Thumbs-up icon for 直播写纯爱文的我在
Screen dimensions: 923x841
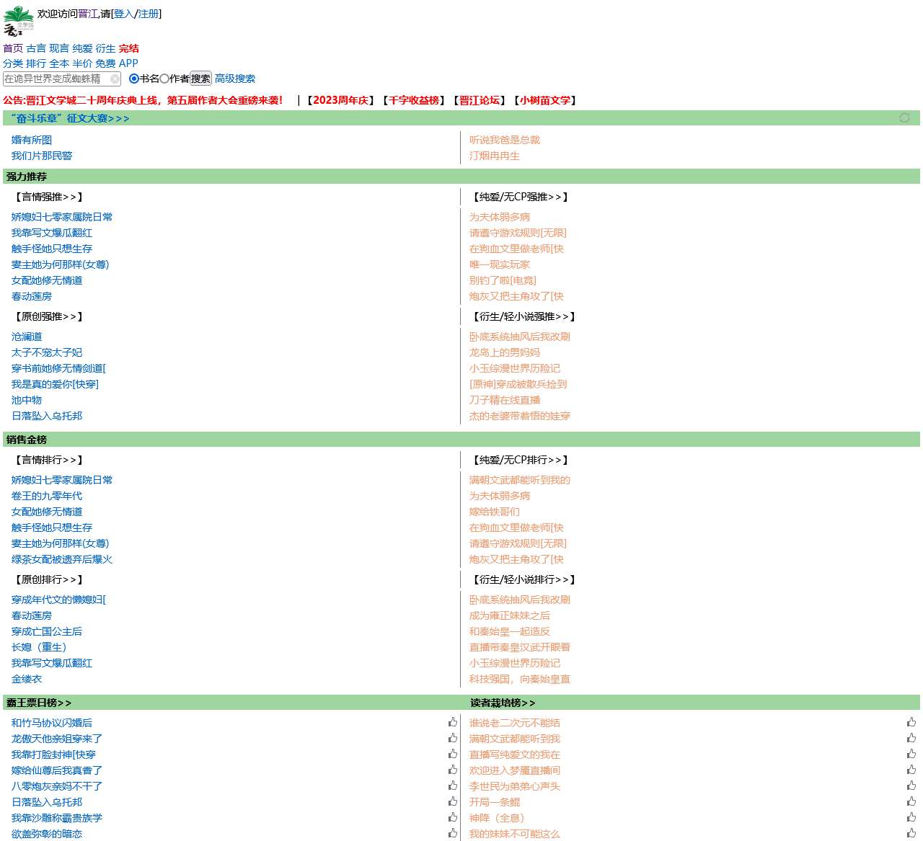coord(911,754)
